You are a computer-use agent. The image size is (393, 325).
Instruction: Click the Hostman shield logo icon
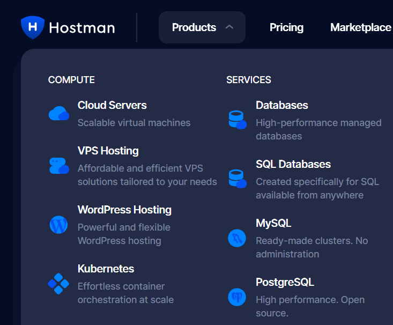tap(33, 27)
